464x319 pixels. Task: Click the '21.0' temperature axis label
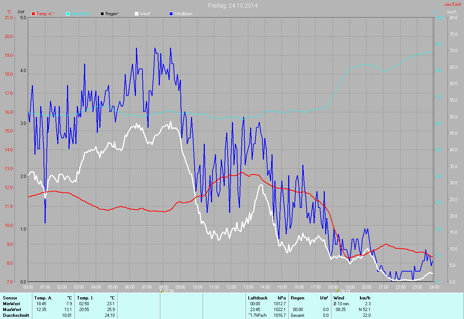(x=8, y=17)
